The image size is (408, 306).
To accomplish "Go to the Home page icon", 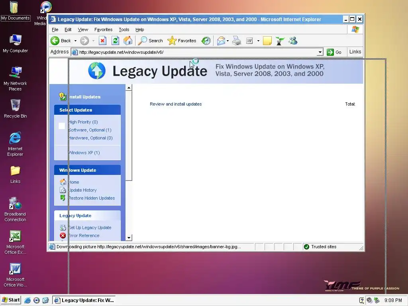I will point(128,41).
